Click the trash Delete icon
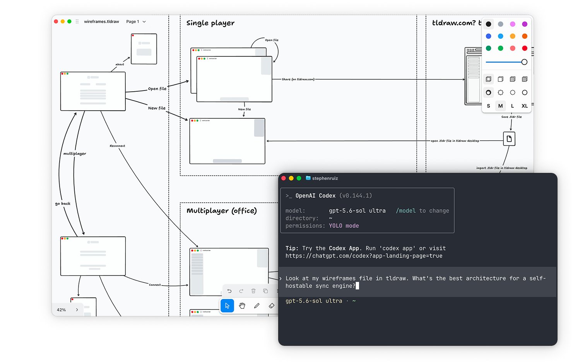The height and width of the screenshot is (364, 585). tap(253, 291)
